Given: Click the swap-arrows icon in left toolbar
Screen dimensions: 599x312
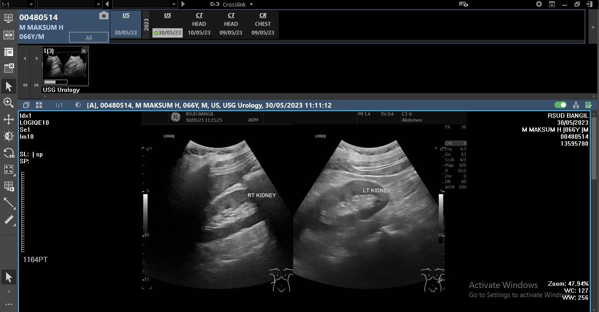Looking at the screenshot, I should coord(8,35).
